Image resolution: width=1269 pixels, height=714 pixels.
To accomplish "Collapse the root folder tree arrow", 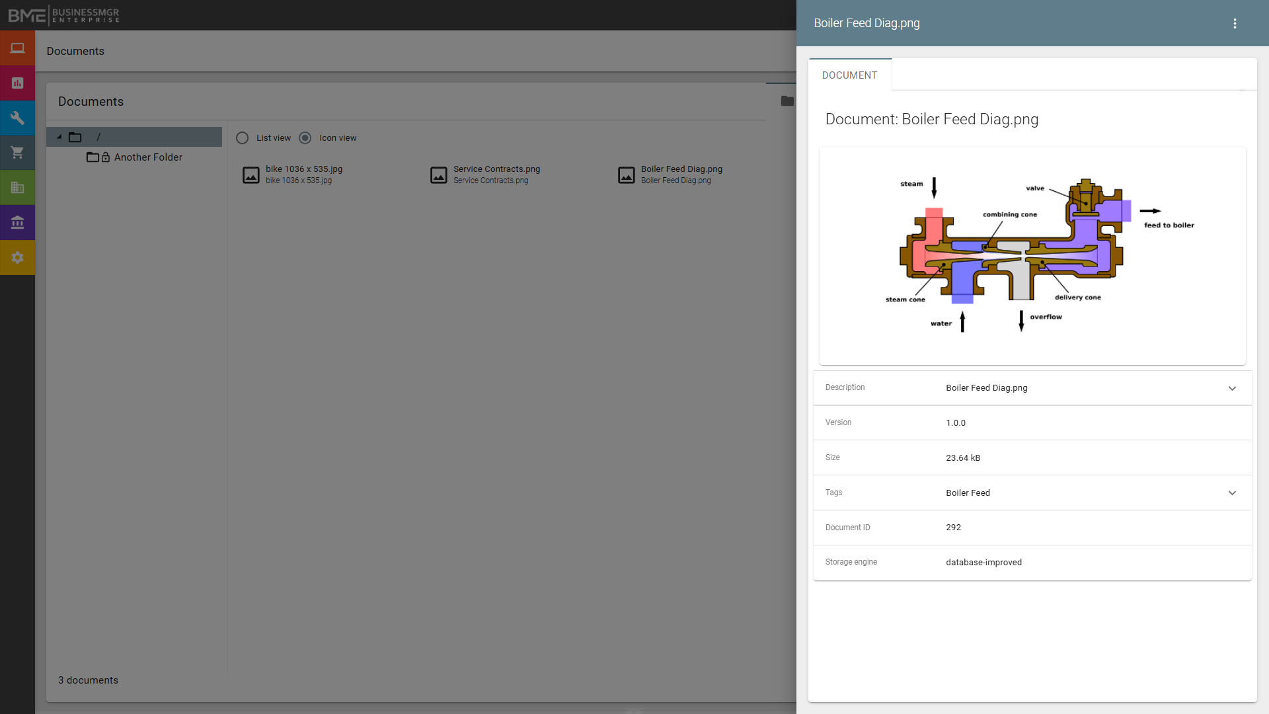I will tap(59, 137).
